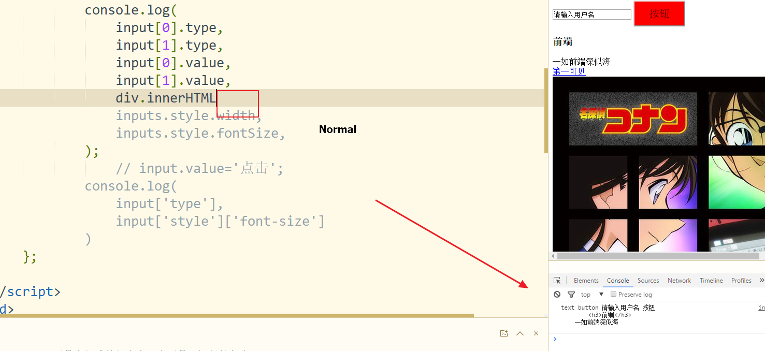Click the inputs.style.fontSize code line

tap(200, 133)
